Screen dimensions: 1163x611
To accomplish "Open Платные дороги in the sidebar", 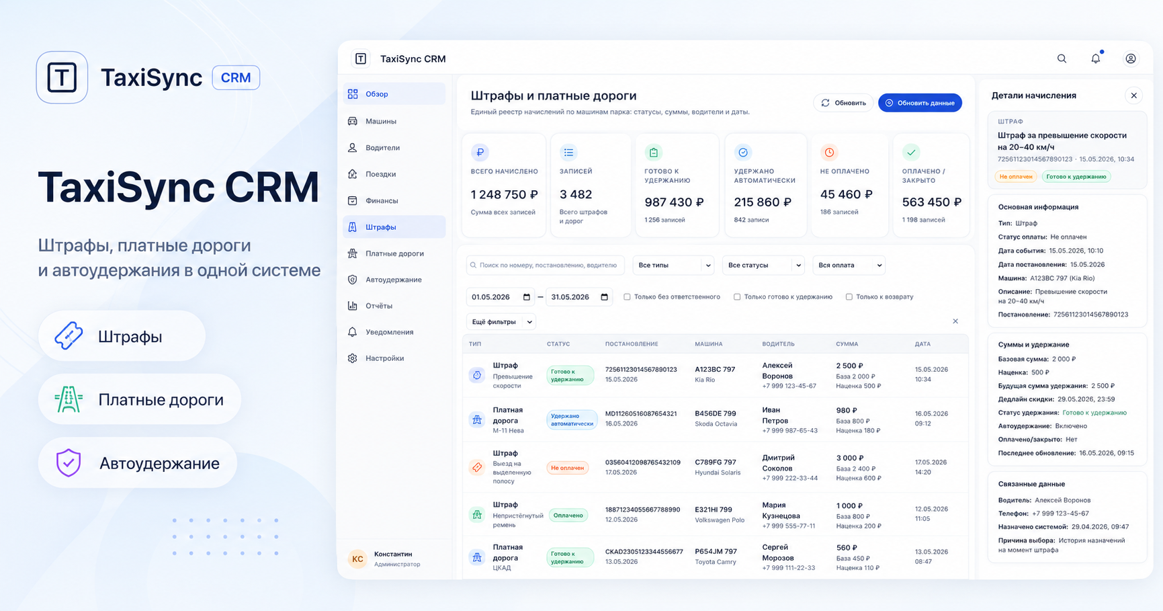I will click(394, 253).
